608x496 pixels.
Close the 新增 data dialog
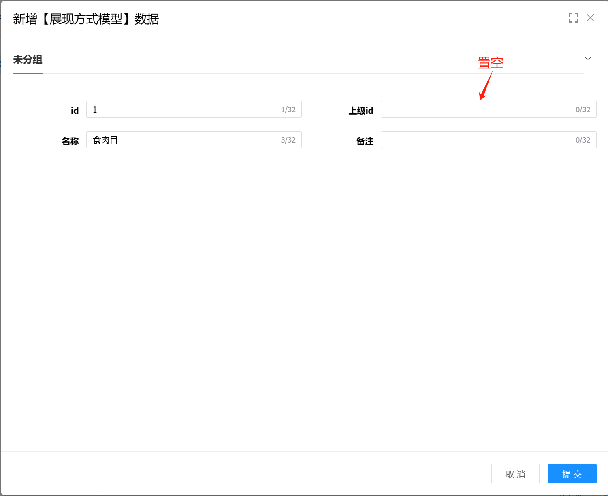tap(591, 18)
